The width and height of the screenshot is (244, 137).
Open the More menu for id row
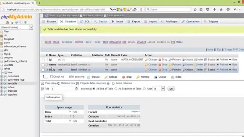coord(233,60)
